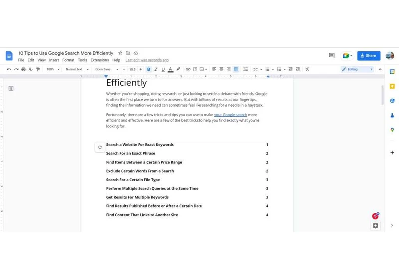Set Right align
399x279 pixels.
(x=229, y=69)
